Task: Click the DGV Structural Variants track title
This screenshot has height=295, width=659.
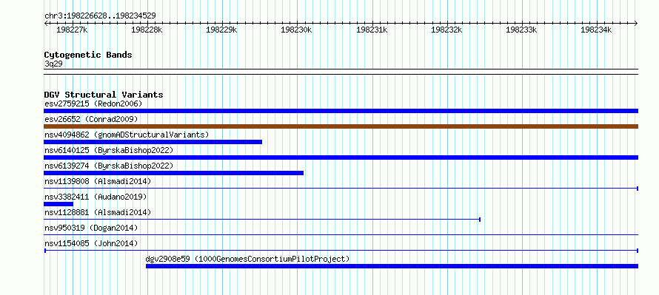Action: click(x=104, y=95)
